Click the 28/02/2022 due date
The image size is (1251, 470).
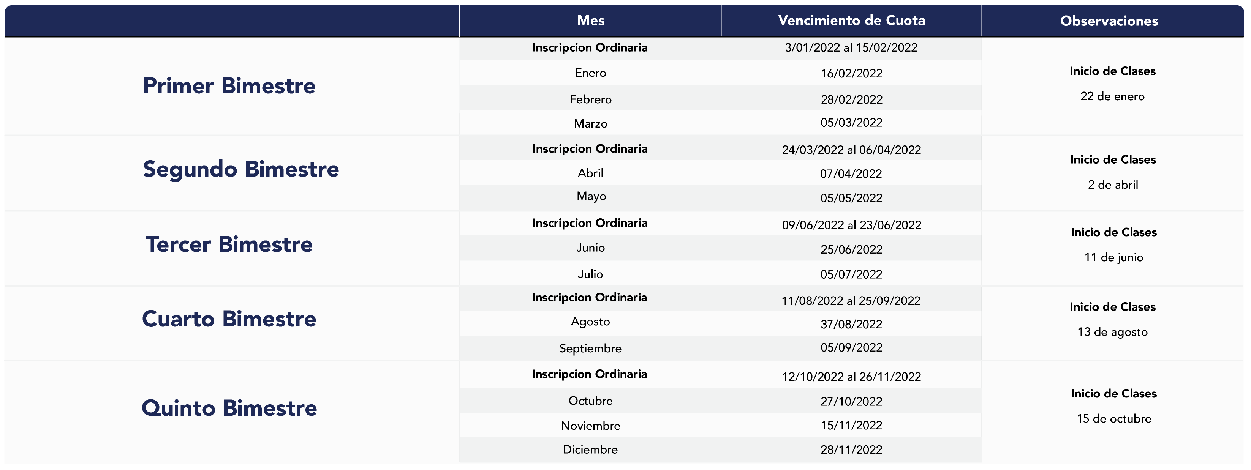click(x=852, y=99)
